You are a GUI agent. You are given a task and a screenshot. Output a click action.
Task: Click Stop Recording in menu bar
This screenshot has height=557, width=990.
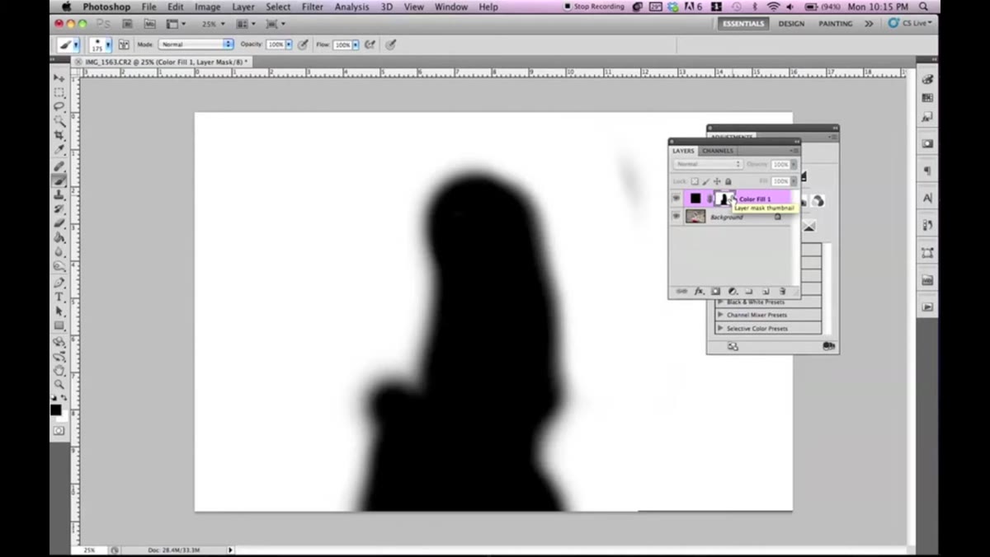595,7
